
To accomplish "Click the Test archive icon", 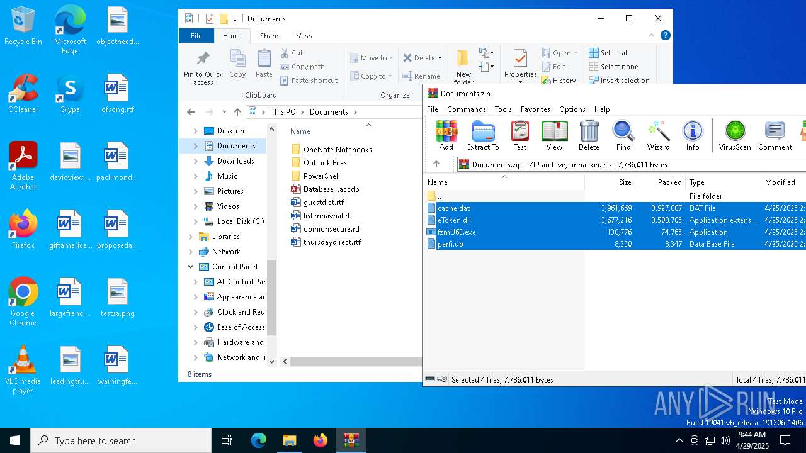I will (520, 136).
